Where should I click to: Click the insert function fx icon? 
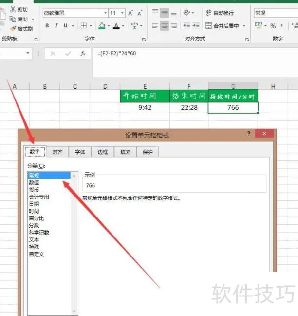(x=83, y=54)
